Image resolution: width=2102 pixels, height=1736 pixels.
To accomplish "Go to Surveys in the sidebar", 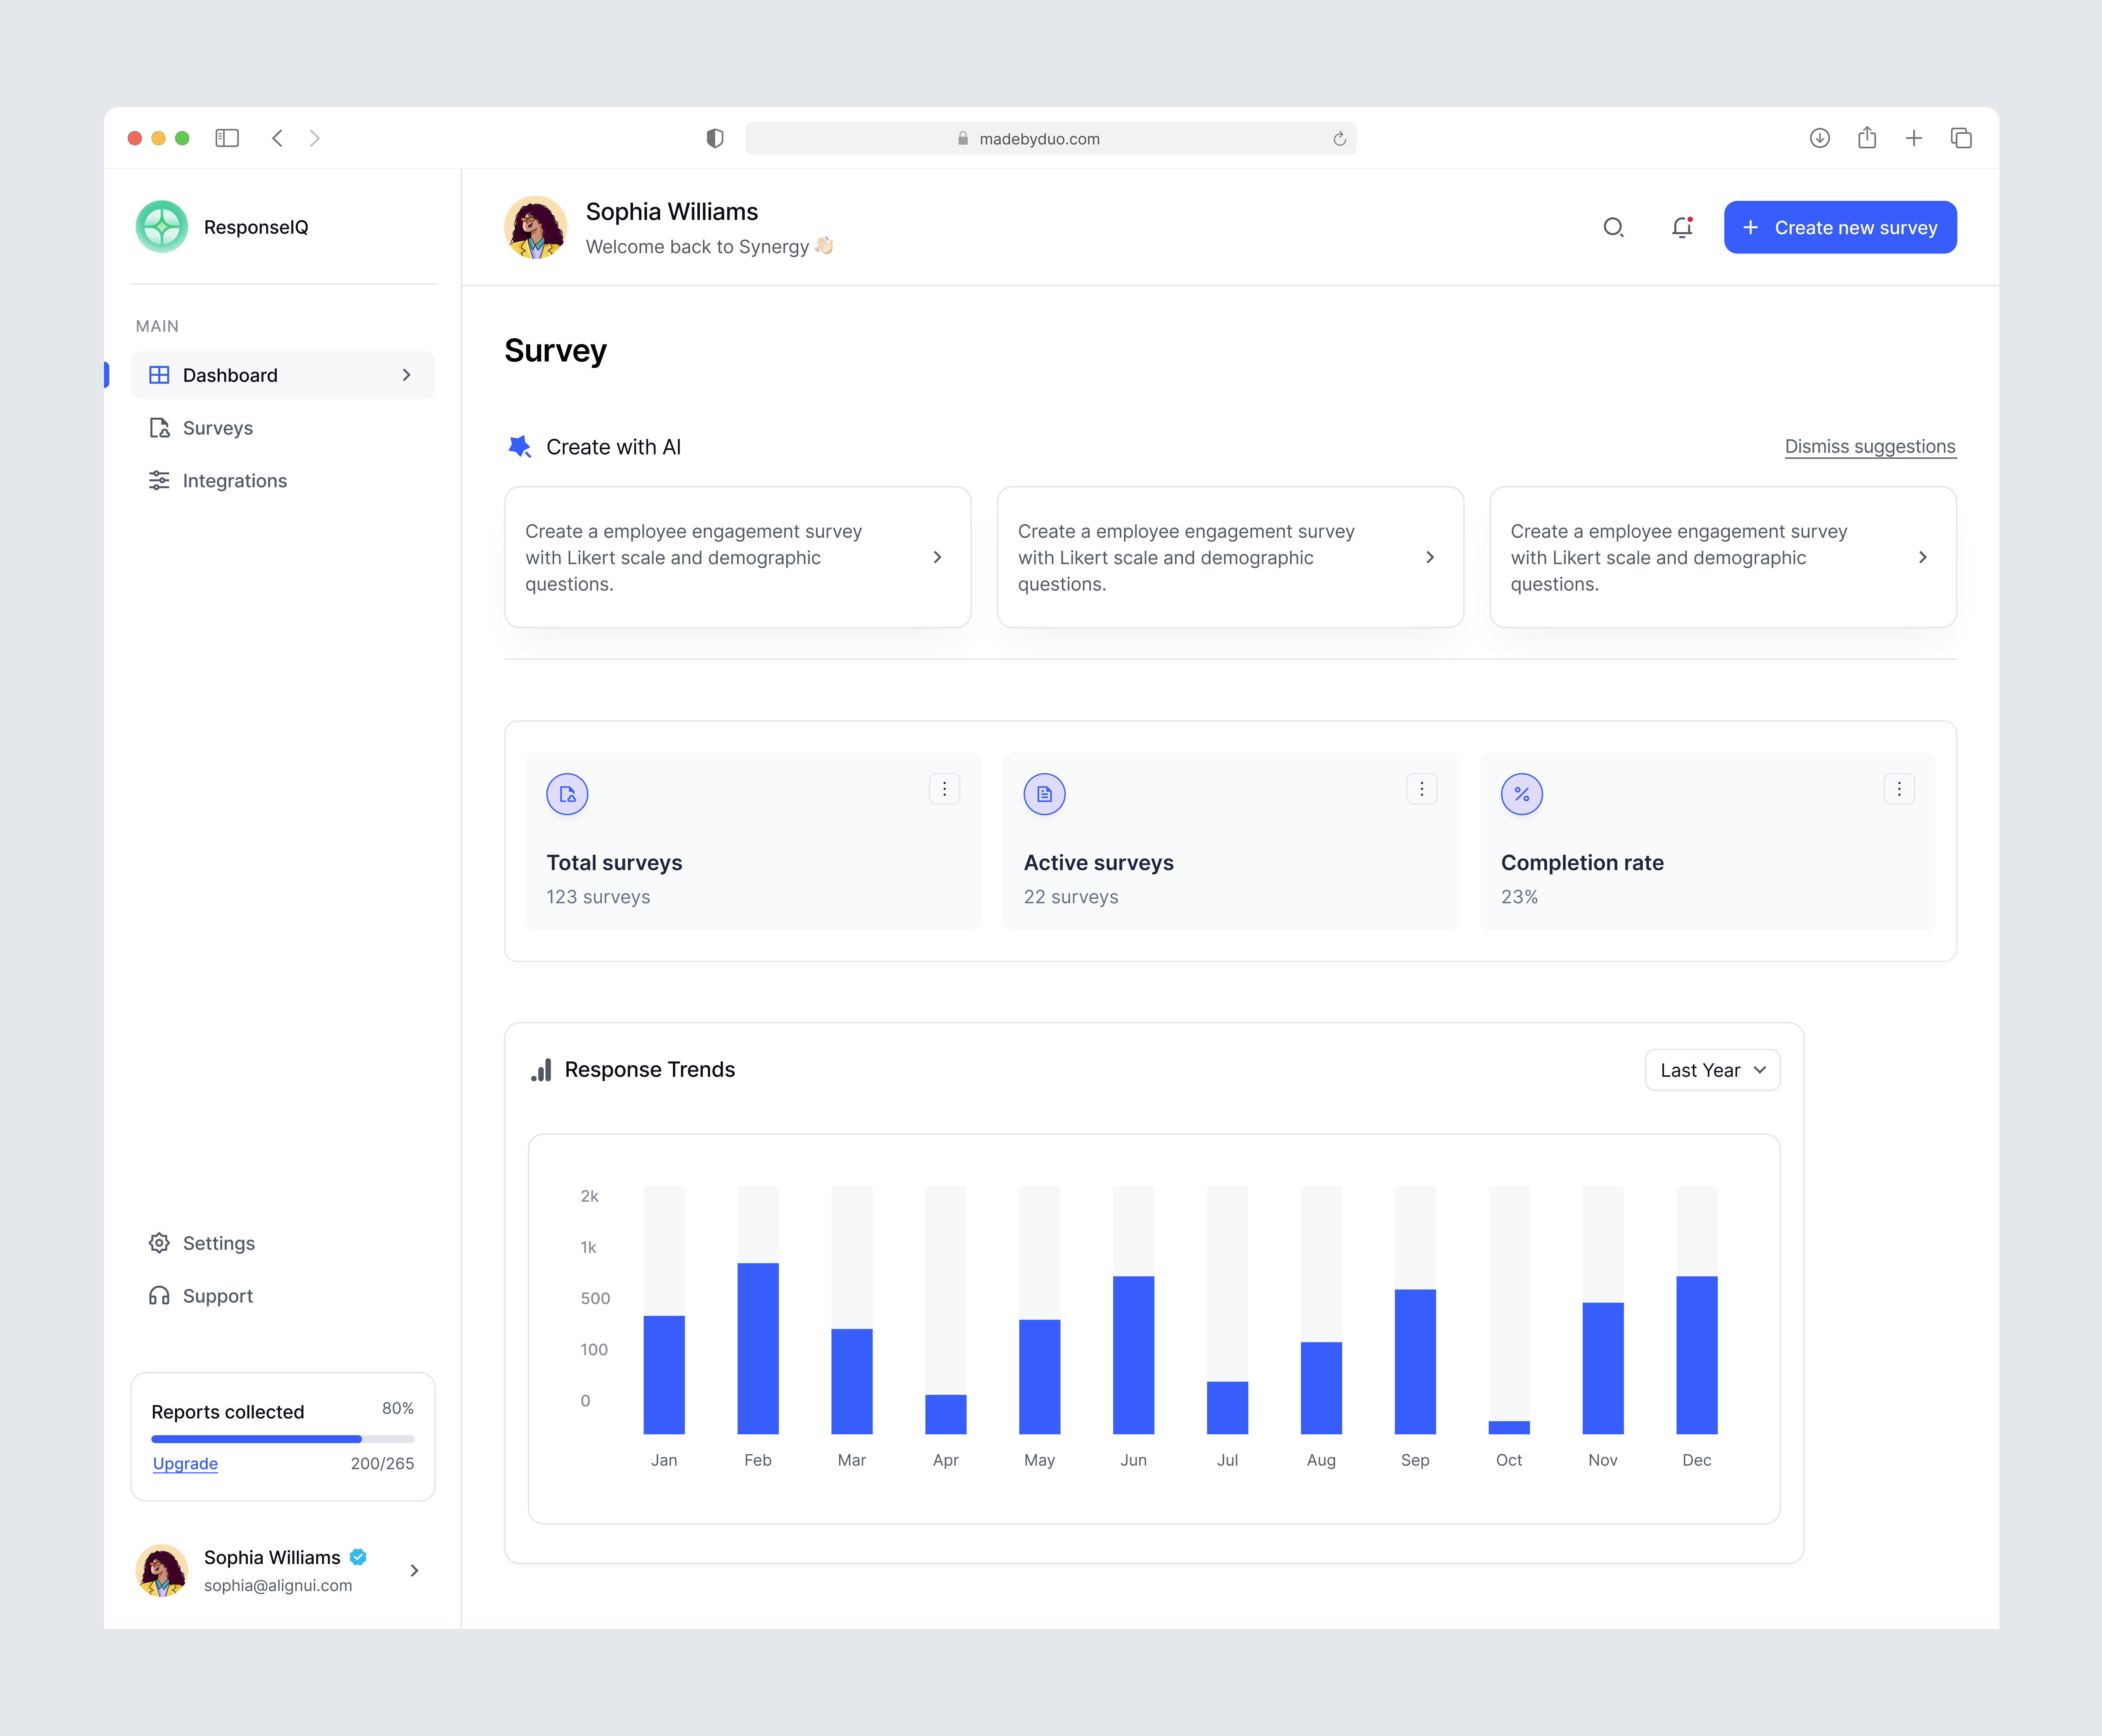I will pos(217,428).
